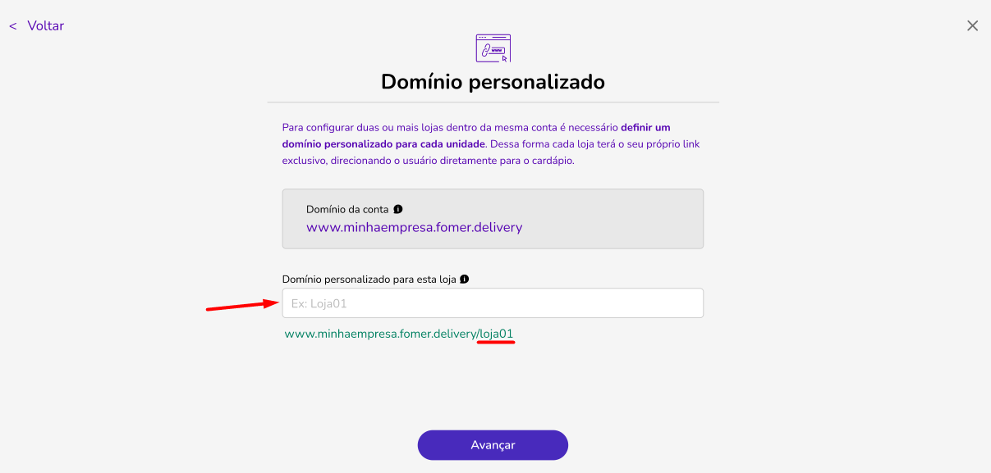This screenshot has height=473, width=991.
Task: Click the description line ending with cardápio
Action: pos(428,160)
